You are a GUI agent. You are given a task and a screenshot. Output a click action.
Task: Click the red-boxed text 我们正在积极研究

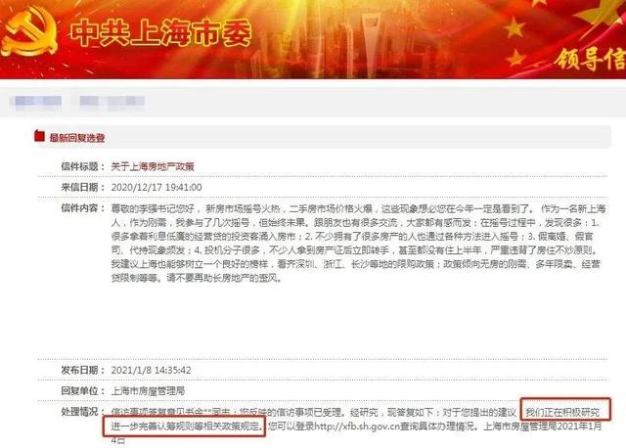click(562, 412)
